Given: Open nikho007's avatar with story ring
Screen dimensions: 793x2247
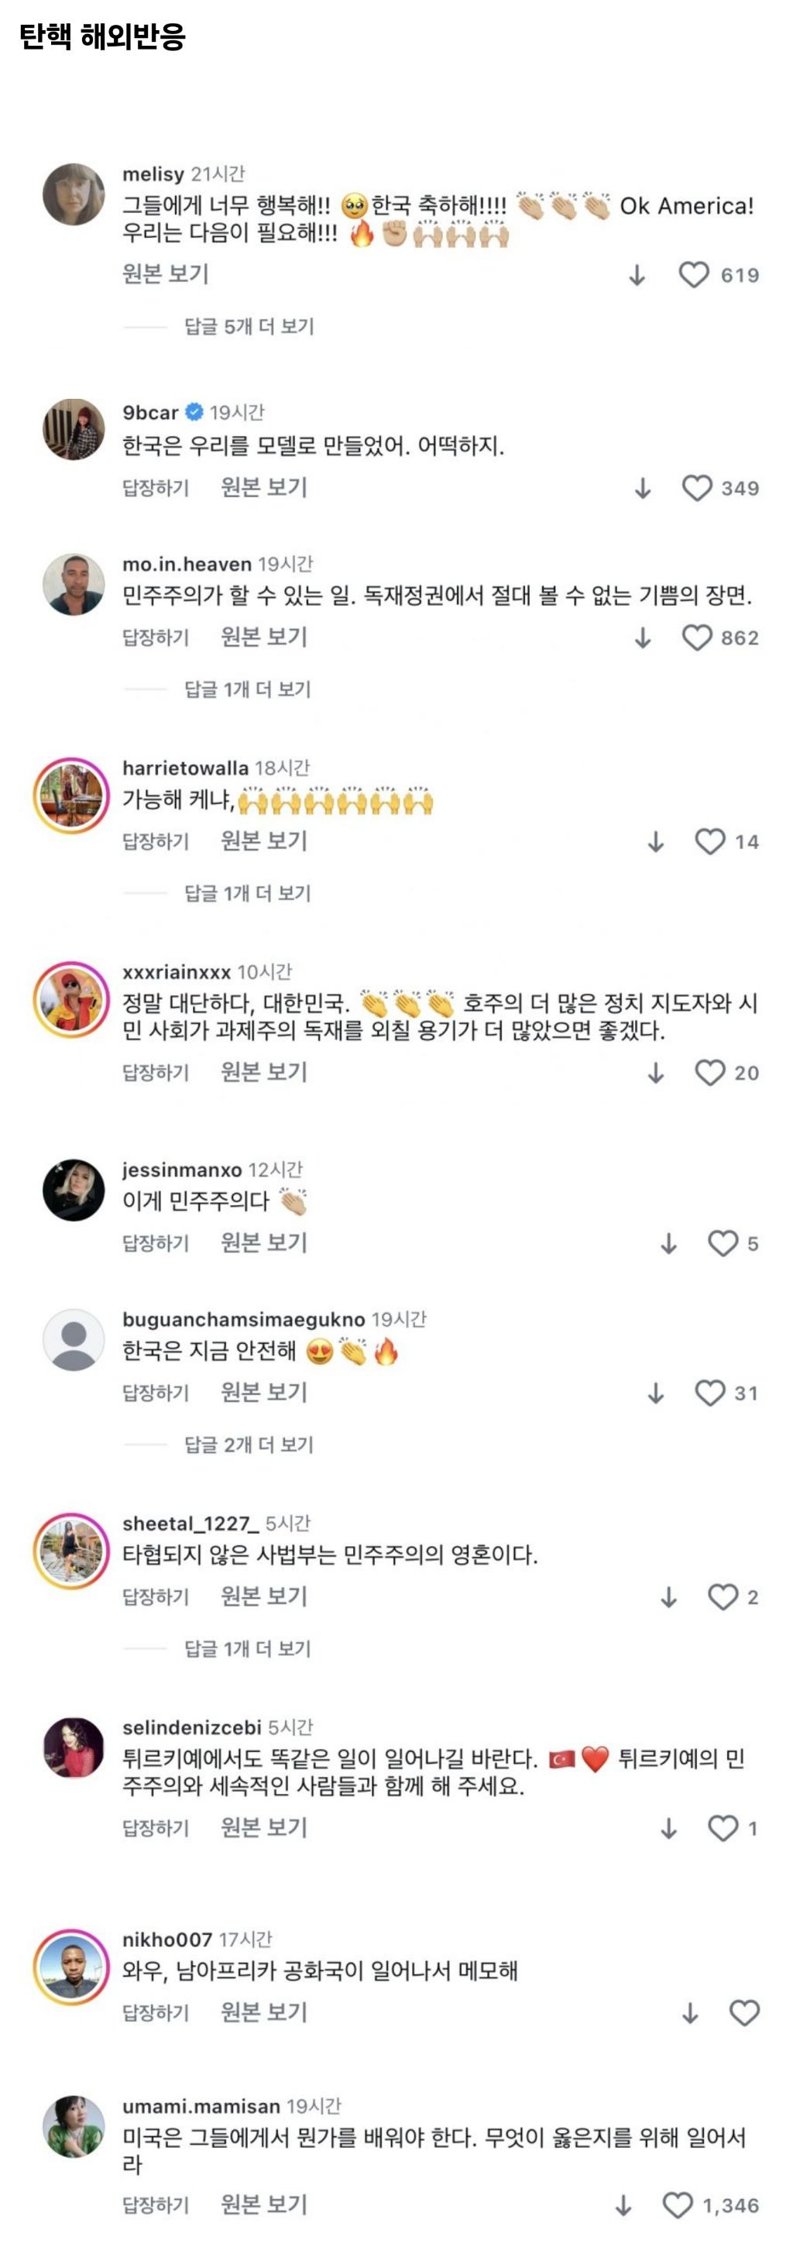Looking at the screenshot, I should 71,1967.
